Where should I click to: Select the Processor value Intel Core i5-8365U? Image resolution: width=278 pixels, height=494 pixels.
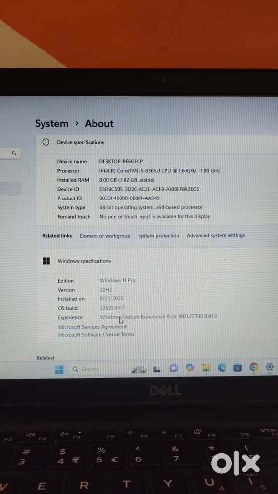click(160, 170)
